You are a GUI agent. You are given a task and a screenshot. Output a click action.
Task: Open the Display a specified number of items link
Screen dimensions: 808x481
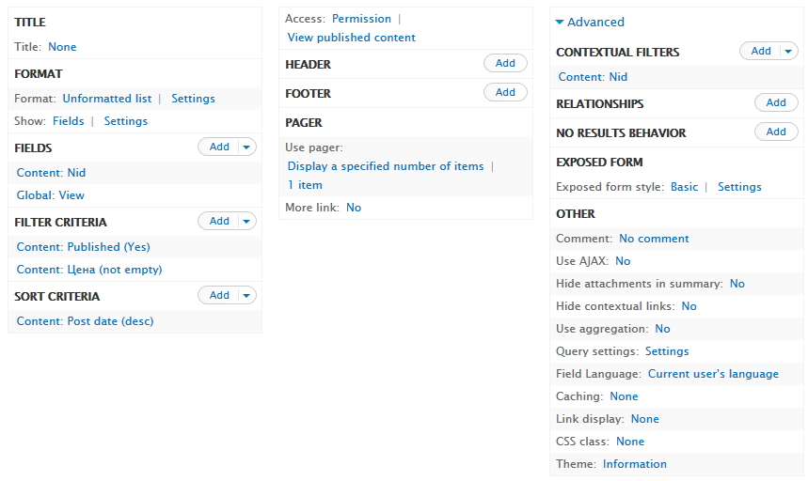pyautogui.click(x=386, y=166)
